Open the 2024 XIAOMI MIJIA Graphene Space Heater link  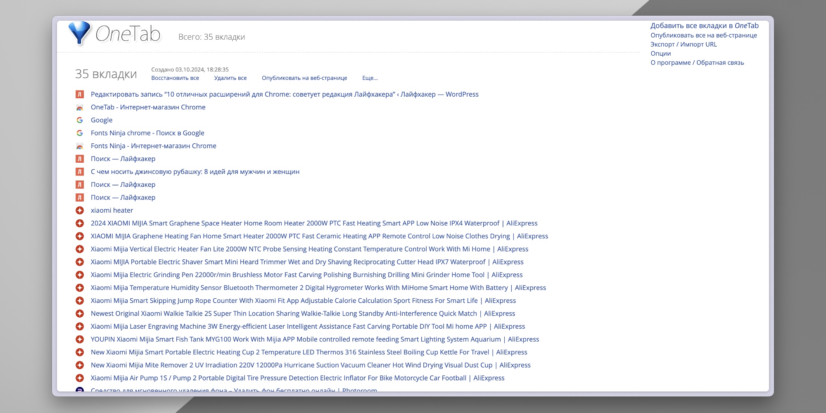[314, 223]
